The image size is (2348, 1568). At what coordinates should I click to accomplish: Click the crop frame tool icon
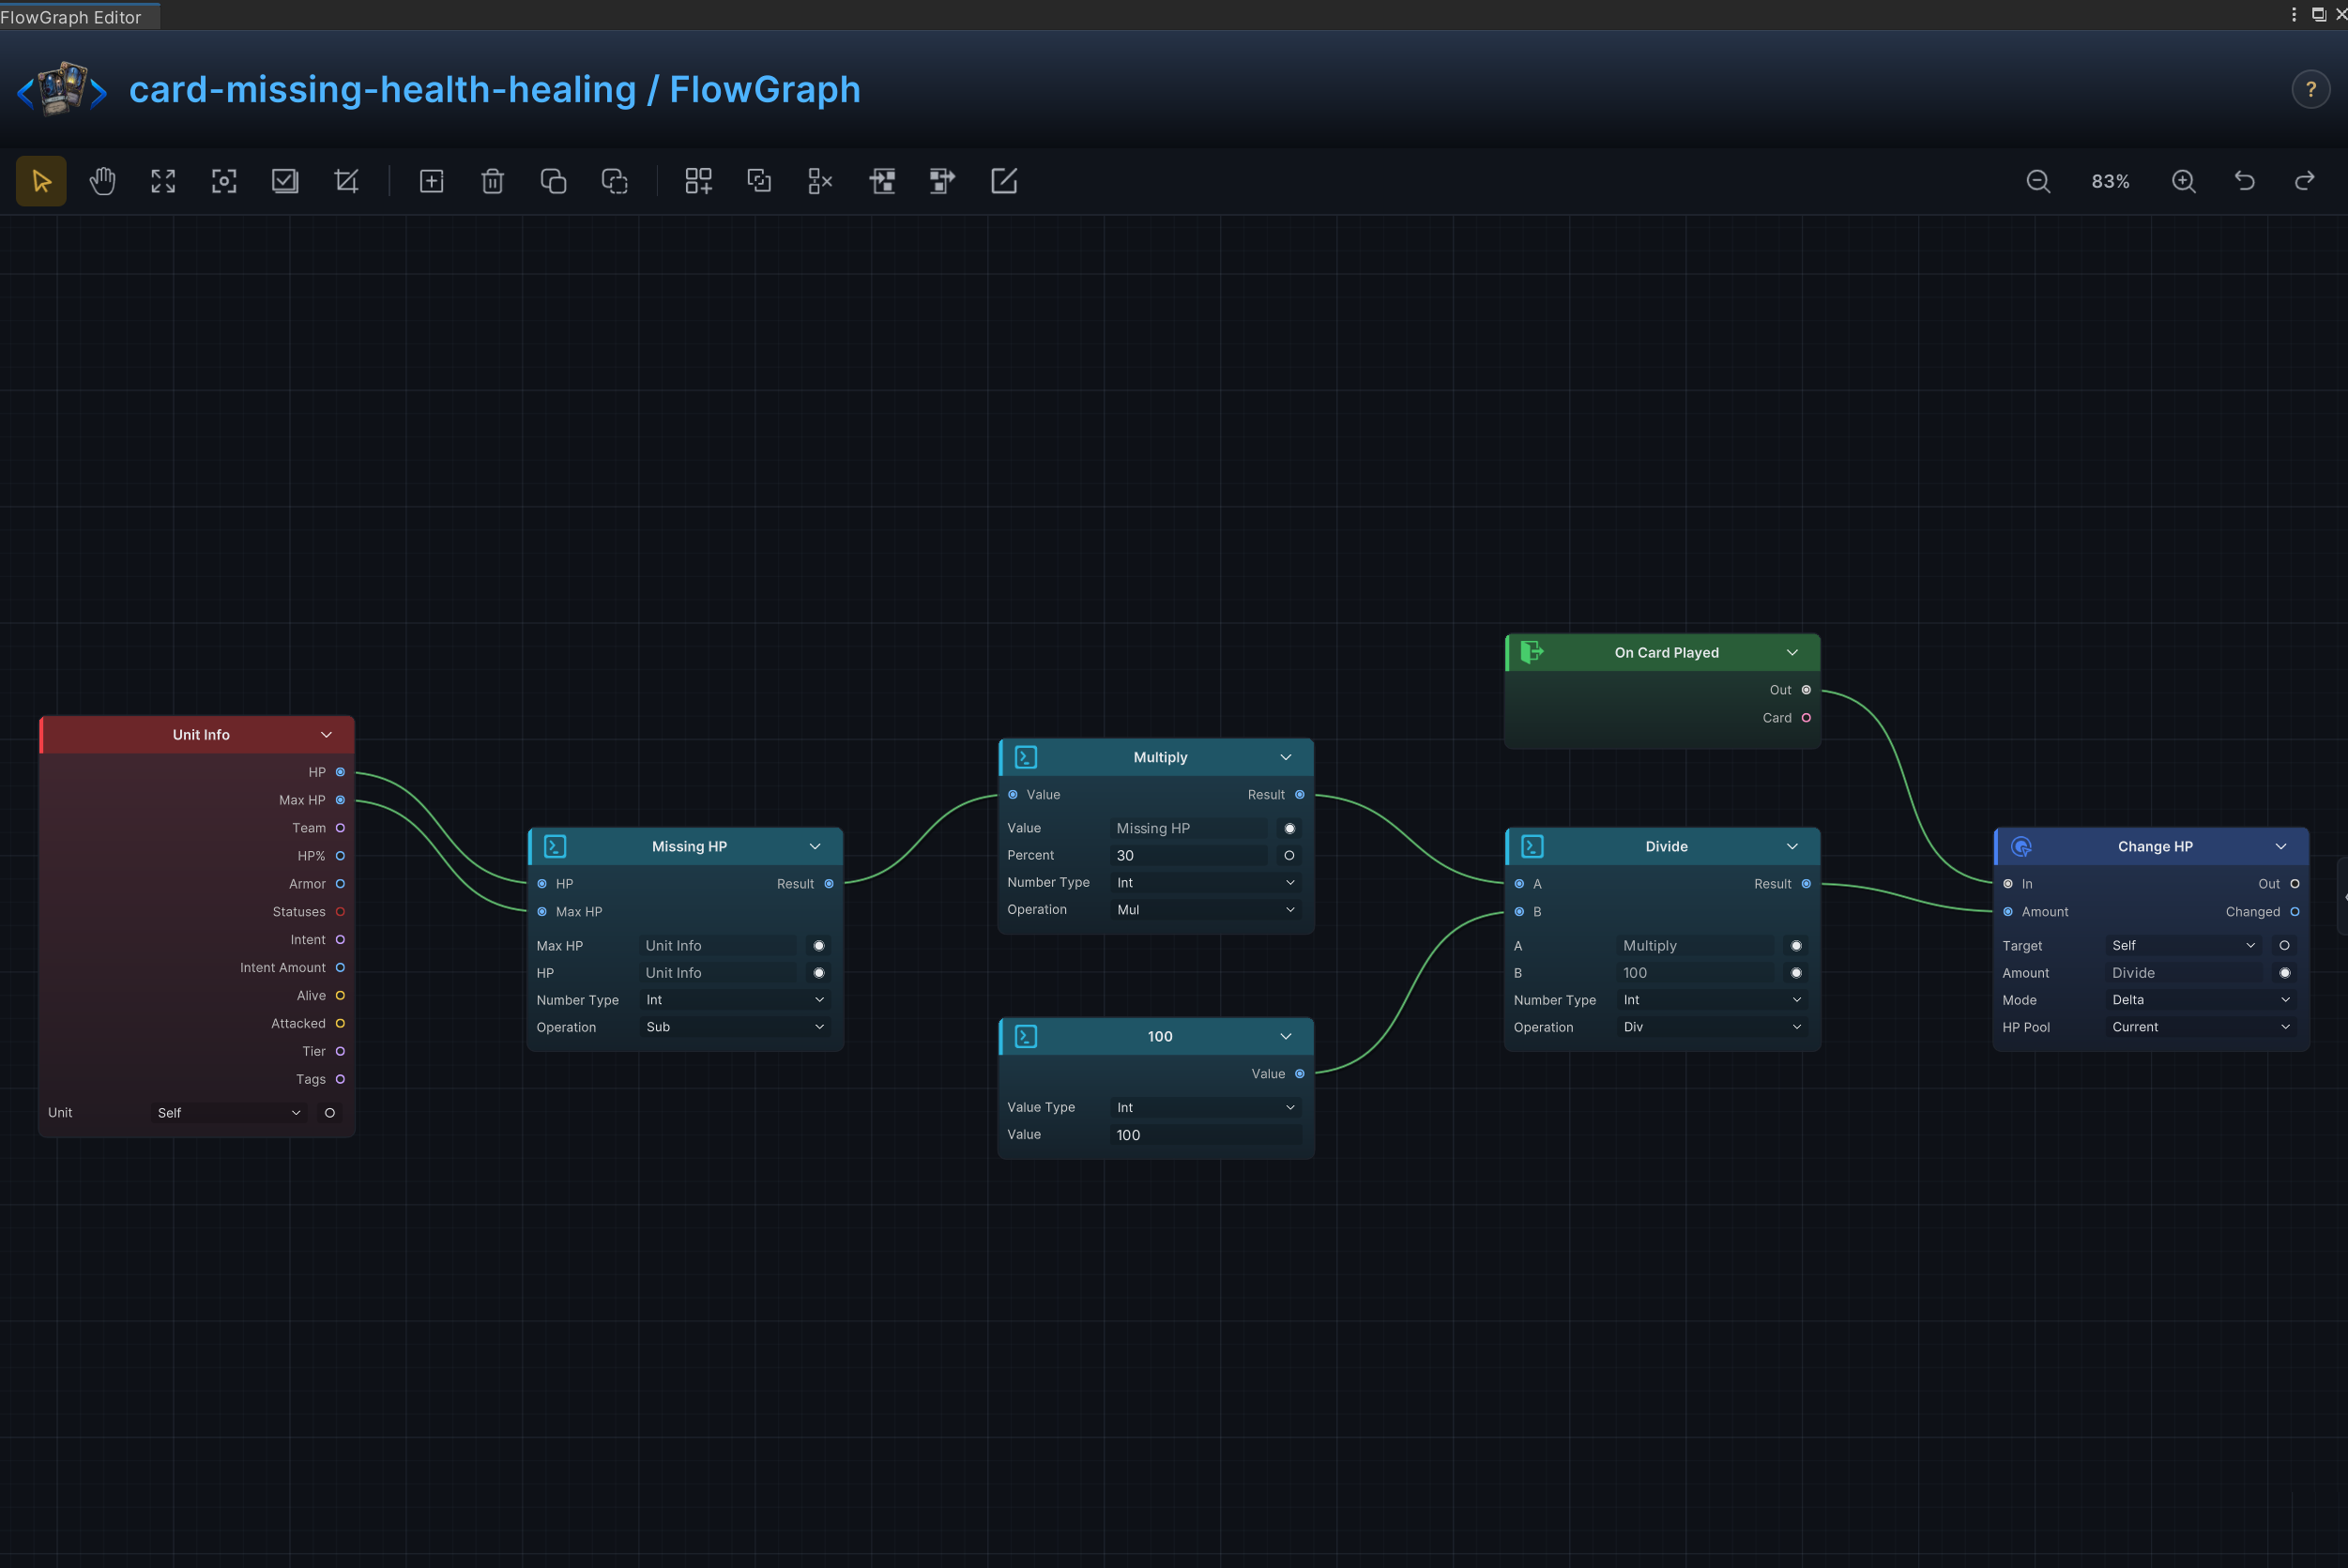(x=346, y=181)
